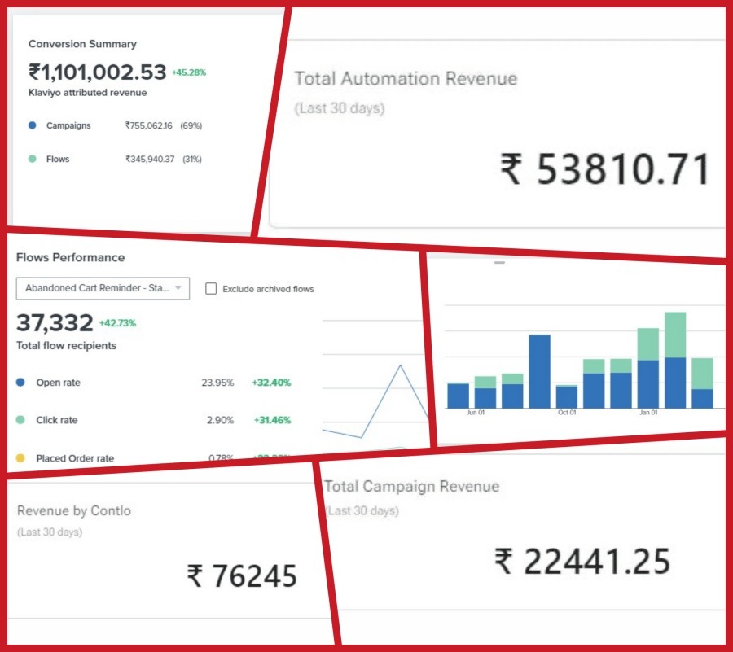733x652 pixels.
Task: Click the tallest solid blue bar in chart
Action: 539,371
